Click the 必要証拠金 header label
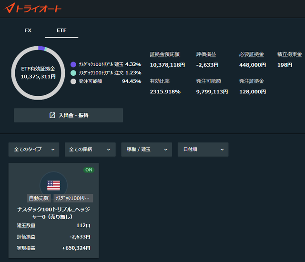 point(252,54)
